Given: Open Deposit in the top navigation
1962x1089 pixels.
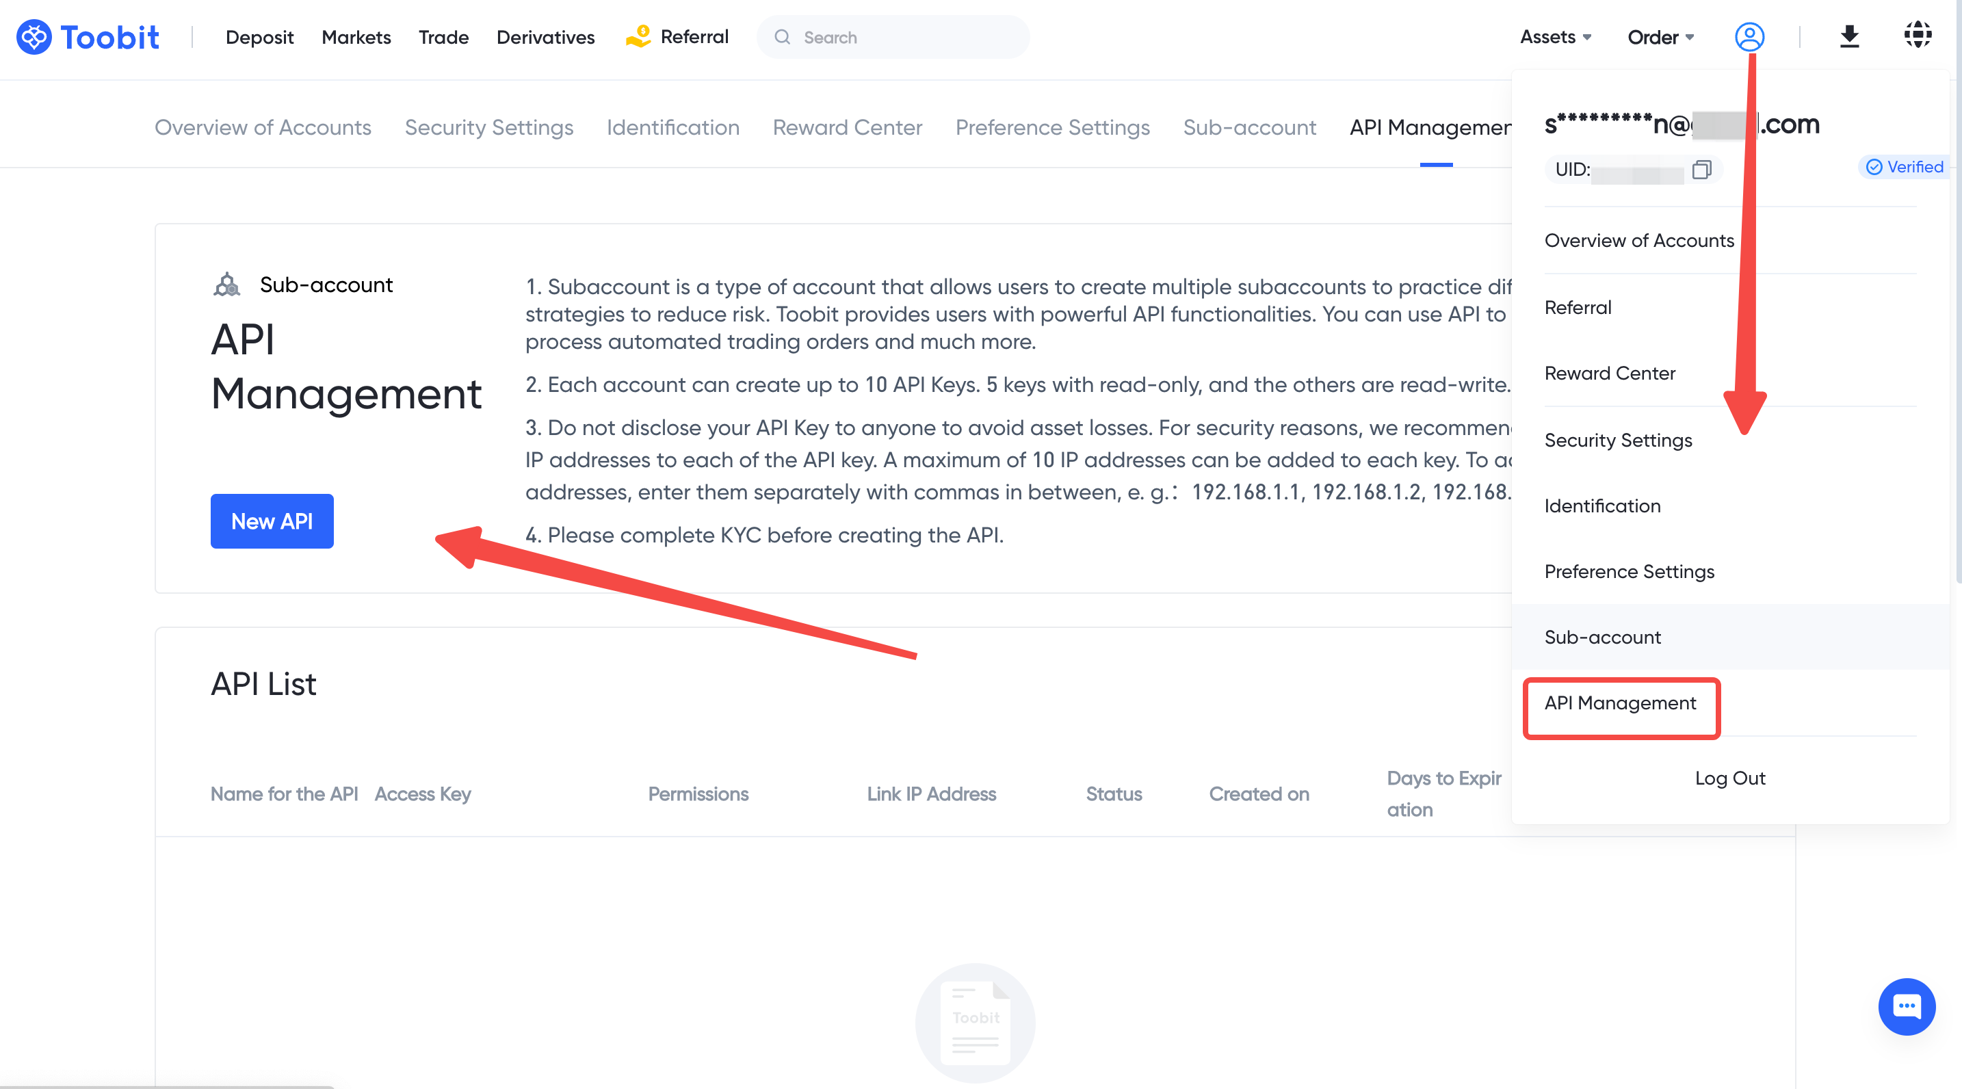Looking at the screenshot, I should 259,36.
